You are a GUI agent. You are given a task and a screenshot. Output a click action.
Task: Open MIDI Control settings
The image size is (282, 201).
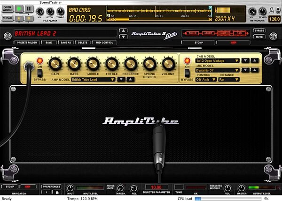point(104,43)
